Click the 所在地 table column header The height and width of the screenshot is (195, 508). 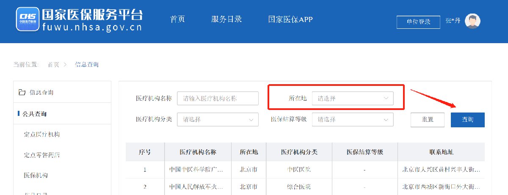point(249,152)
